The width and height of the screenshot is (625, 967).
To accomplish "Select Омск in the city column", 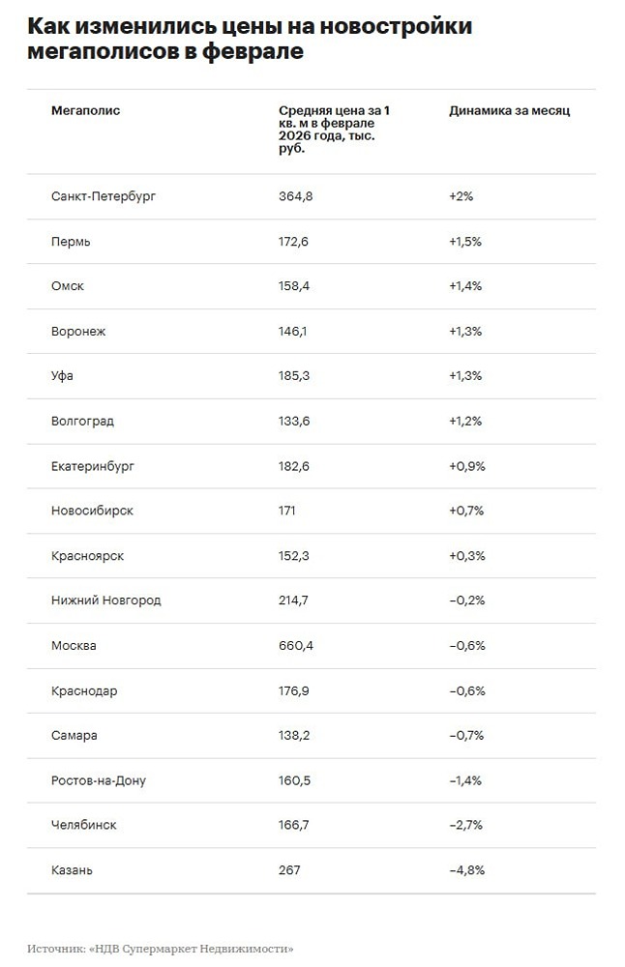I will [68, 286].
